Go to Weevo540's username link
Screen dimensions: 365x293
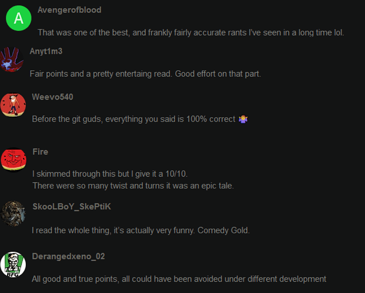[53, 97]
